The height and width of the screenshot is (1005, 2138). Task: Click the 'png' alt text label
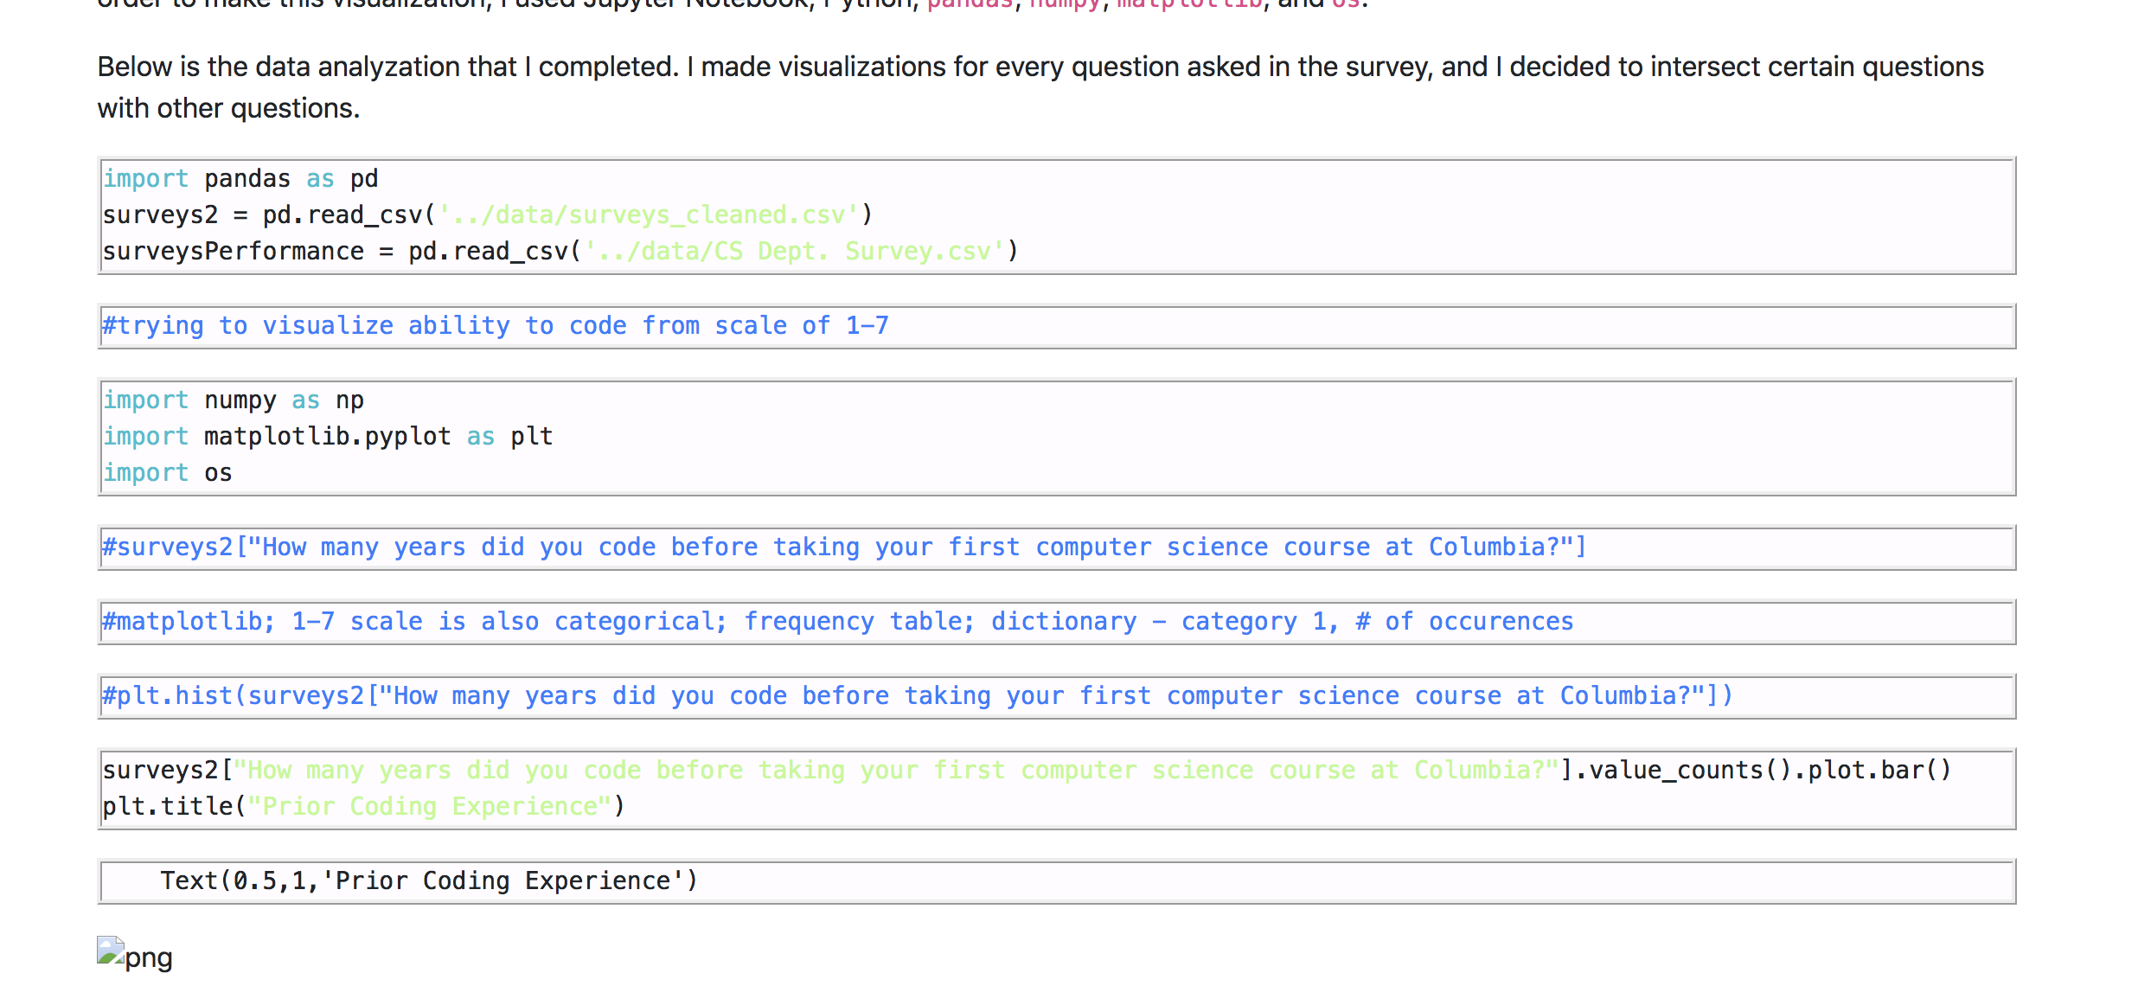click(x=149, y=958)
